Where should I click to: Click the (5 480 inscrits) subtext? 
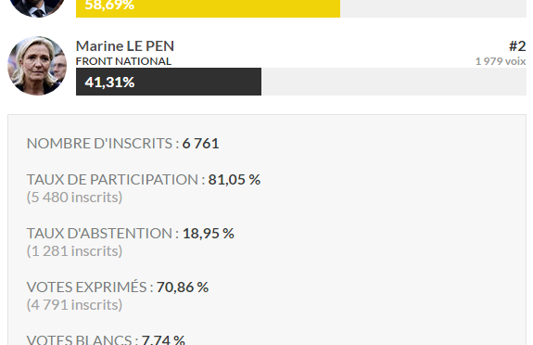[x=74, y=198]
